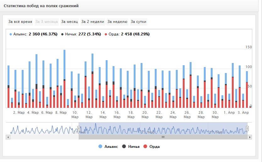Image resolution: width=262 pixels, height=162 pixels.
Task: Choose the 'За 2 недели' range button
Action: (x=93, y=22)
